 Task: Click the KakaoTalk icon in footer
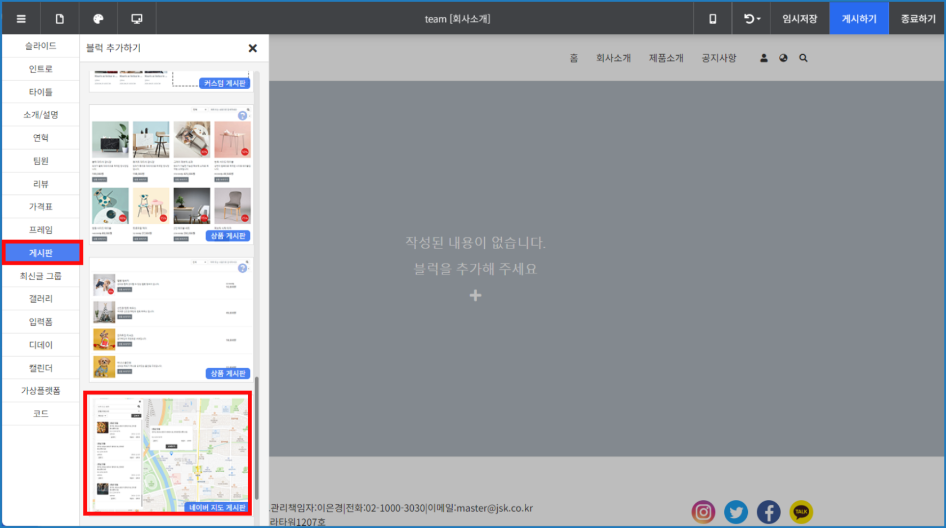[801, 512]
